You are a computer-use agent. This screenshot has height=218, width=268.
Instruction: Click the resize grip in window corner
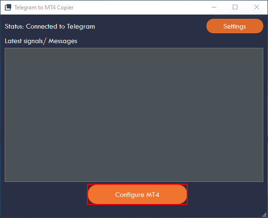tap(265, 215)
